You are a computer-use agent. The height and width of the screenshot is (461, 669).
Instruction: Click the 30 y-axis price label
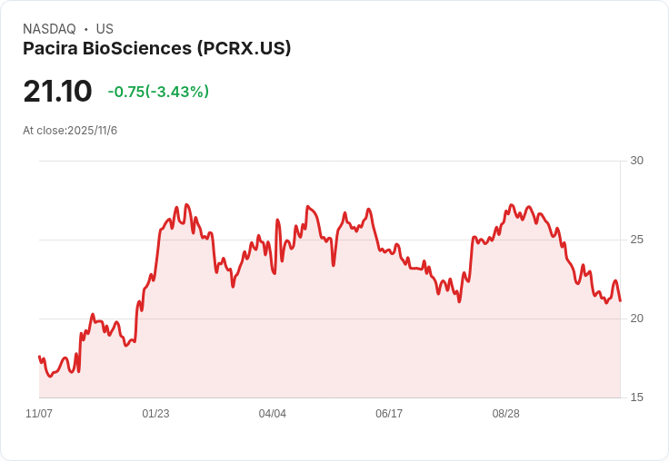[x=636, y=161]
